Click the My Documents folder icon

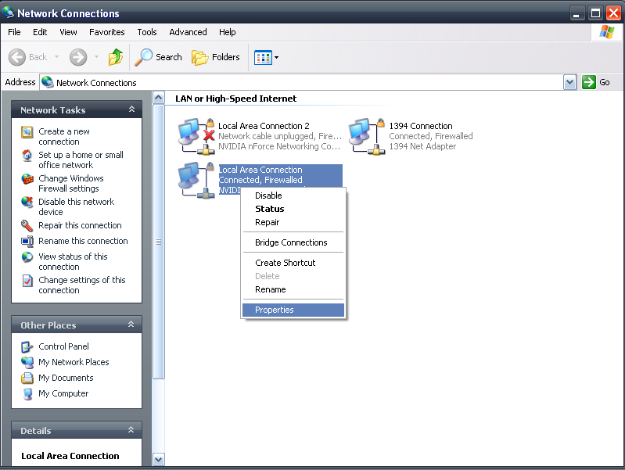27,378
